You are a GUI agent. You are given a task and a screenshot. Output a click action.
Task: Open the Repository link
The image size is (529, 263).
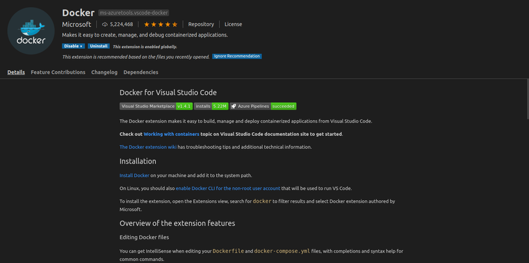(201, 24)
